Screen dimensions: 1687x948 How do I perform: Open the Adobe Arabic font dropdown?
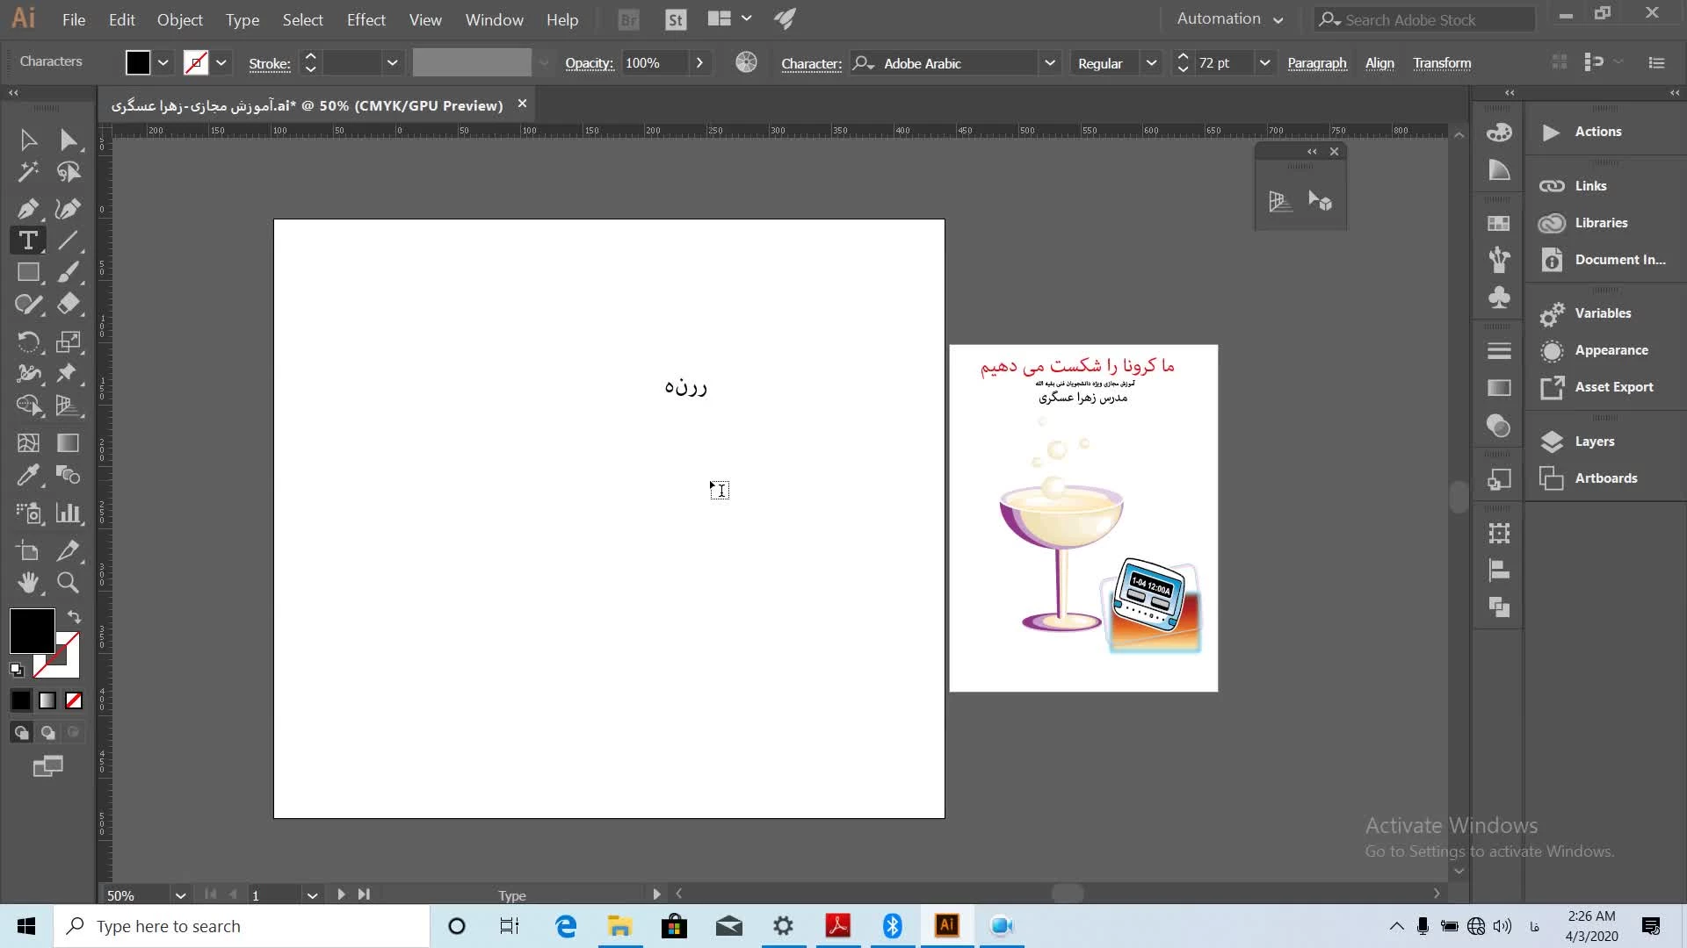click(1049, 63)
